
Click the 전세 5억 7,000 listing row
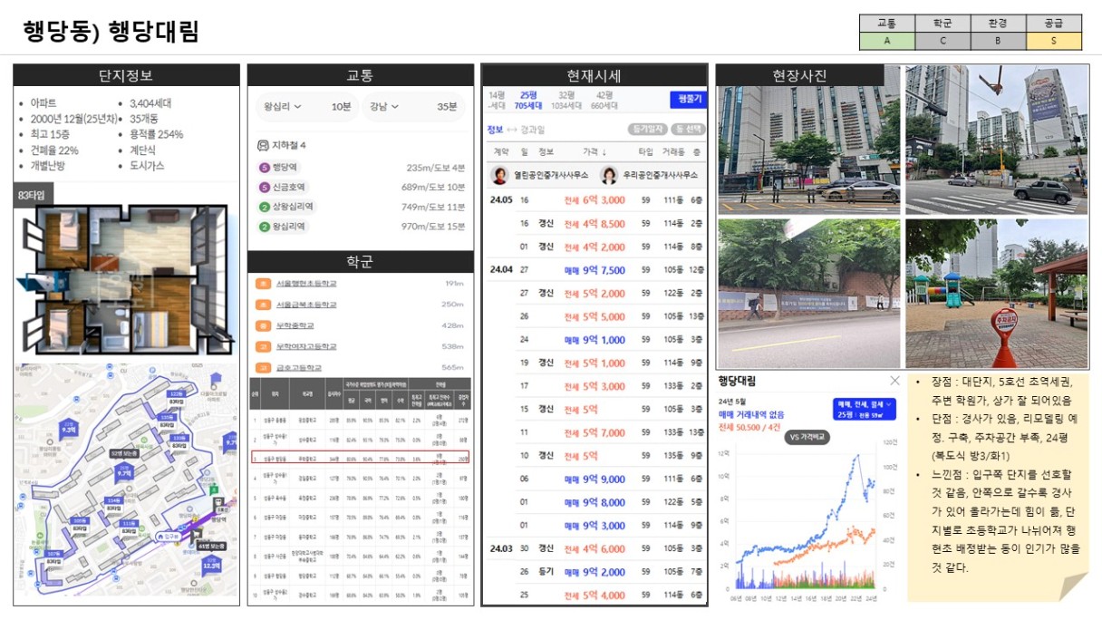[594, 432]
